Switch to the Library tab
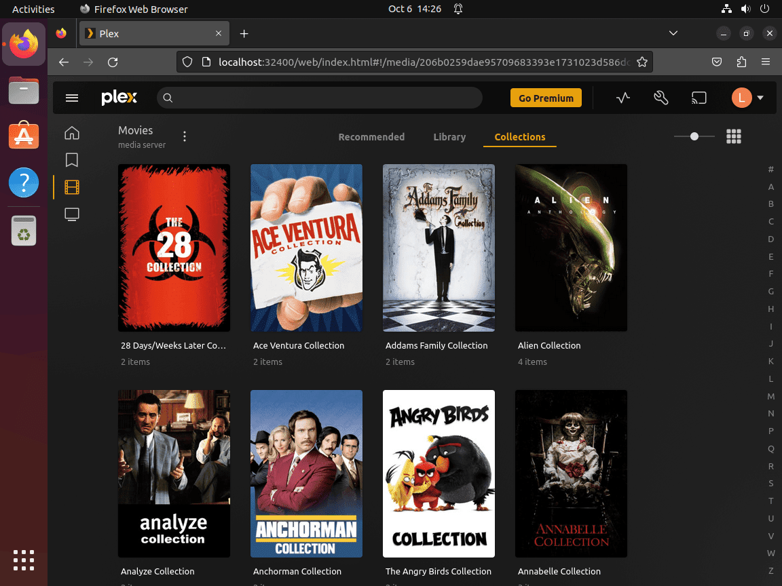The width and height of the screenshot is (782, 586). pos(449,136)
